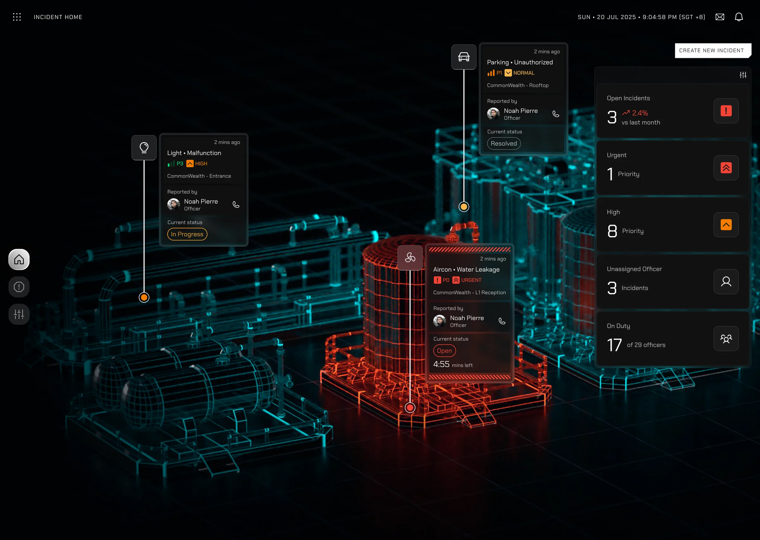Click the Urgent label in the stats panel
The height and width of the screenshot is (540, 760).
pyautogui.click(x=616, y=155)
